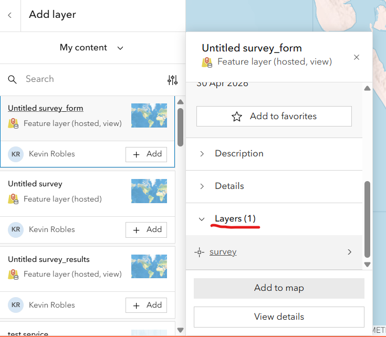The height and width of the screenshot is (337, 386).
Task: Open the survey sublayer link
Action: (223, 252)
